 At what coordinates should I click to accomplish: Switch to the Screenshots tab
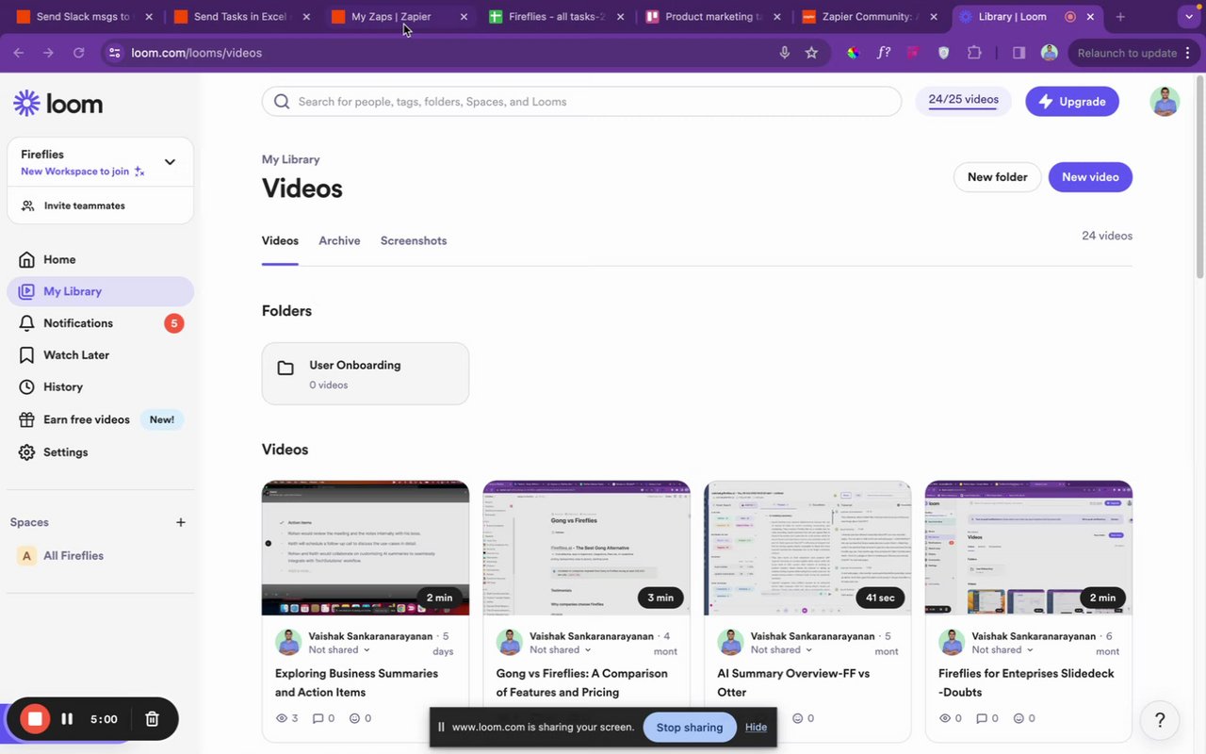pyautogui.click(x=414, y=241)
